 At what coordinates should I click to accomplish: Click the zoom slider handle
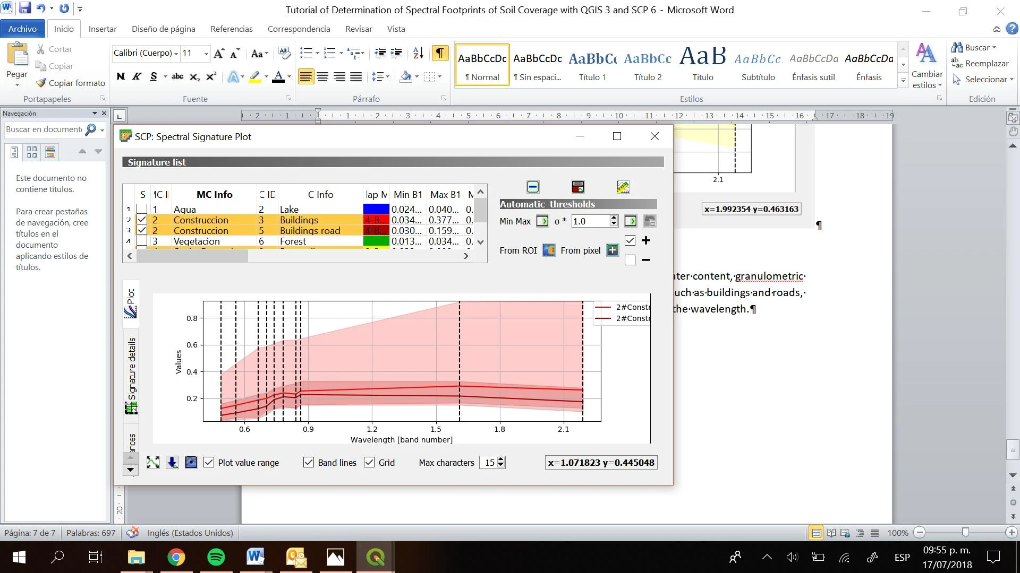pyautogui.click(x=965, y=532)
